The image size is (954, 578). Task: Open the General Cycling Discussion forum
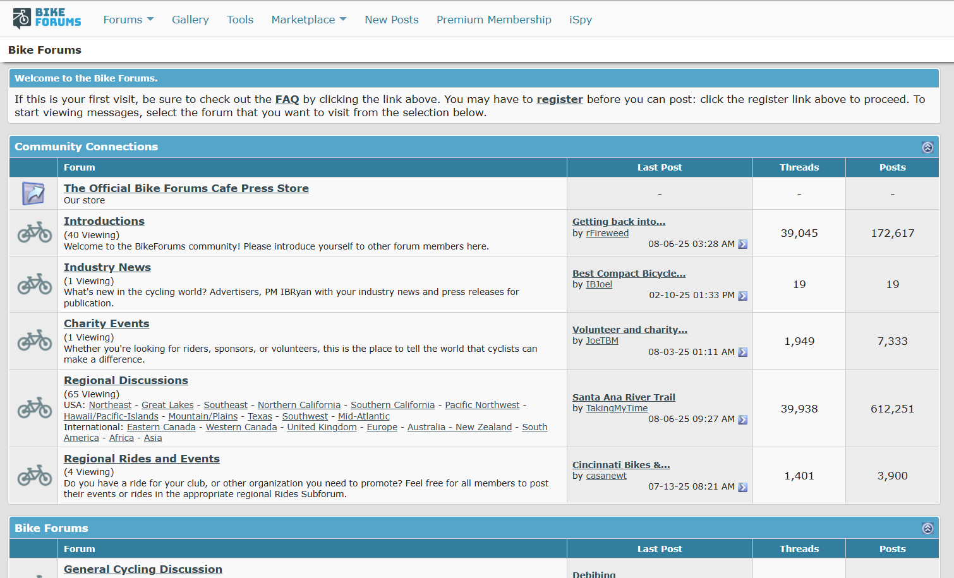(x=143, y=569)
